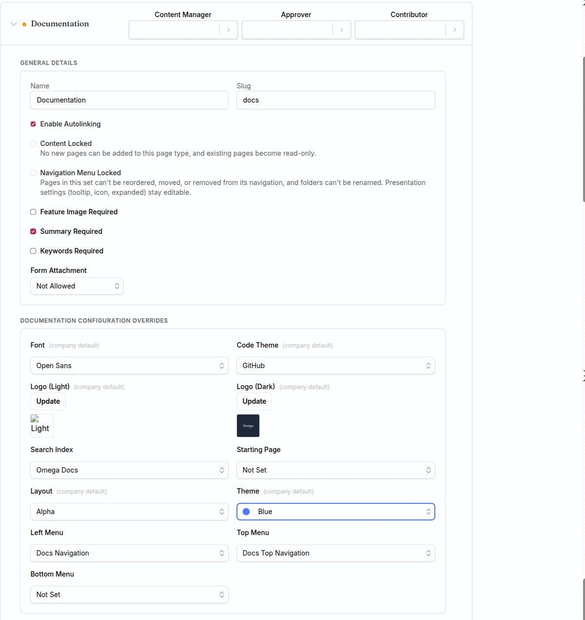Open the Top Menu dropdown
This screenshot has width=585, height=620.
[x=336, y=553]
